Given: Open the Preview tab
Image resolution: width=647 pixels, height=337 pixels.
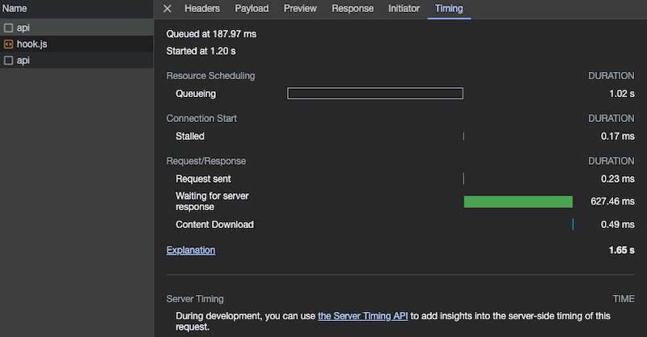Looking at the screenshot, I should [x=300, y=9].
